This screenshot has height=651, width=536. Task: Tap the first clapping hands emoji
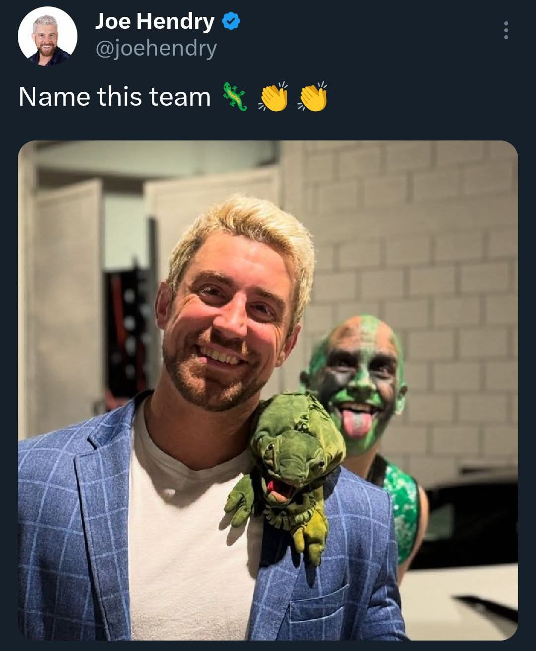tap(273, 96)
